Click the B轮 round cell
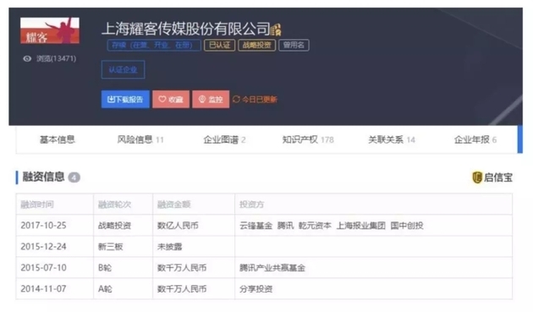This screenshot has height=312, width=533. coord(105,268)
